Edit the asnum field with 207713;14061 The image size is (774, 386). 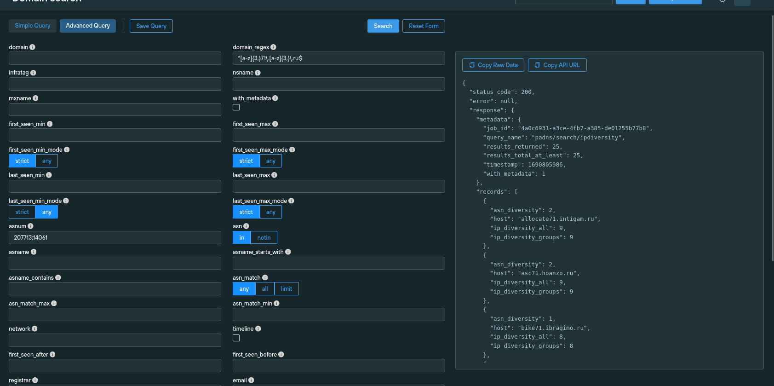pos(115,237)
